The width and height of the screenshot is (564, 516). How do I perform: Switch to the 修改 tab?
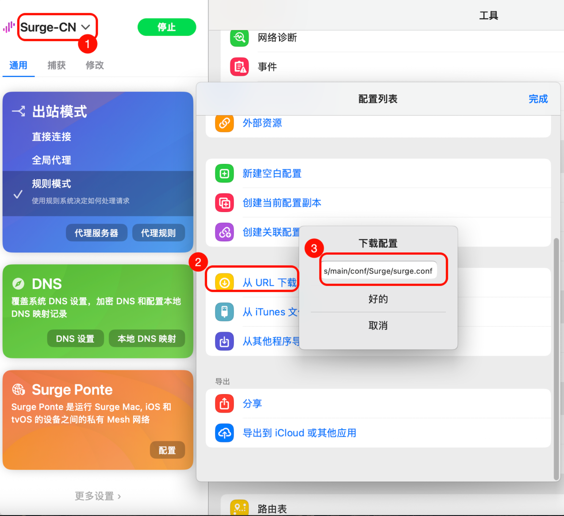tap(95, 65)
